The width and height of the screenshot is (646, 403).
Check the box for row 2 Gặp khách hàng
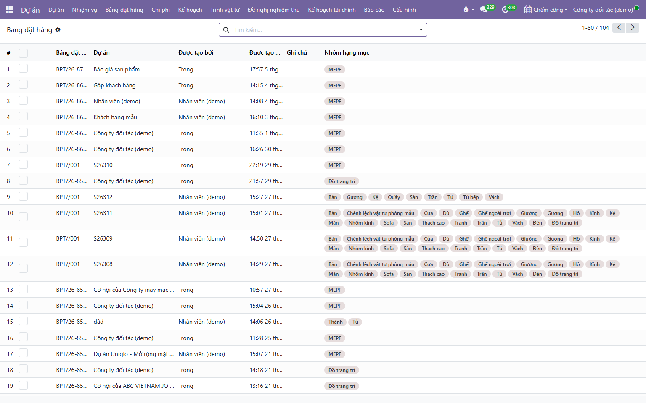[x=23, y=85]
